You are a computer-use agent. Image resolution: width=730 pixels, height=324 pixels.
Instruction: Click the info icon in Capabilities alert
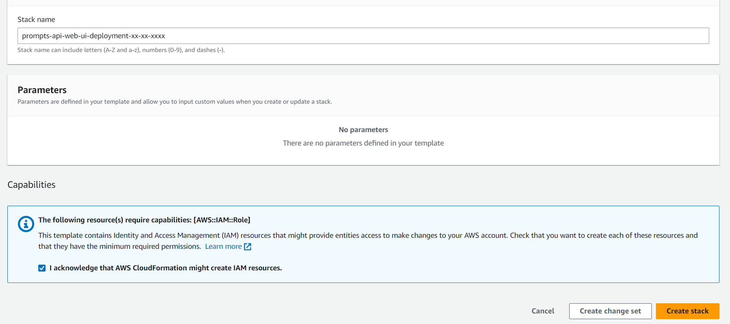point(26,224)
